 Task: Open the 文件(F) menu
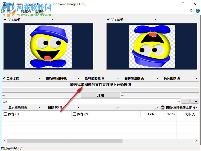(12, 11)
